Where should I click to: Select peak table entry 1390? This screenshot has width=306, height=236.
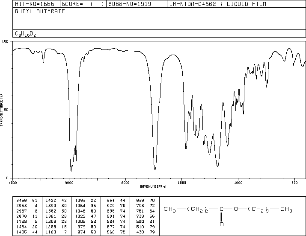tap(56, 206)
